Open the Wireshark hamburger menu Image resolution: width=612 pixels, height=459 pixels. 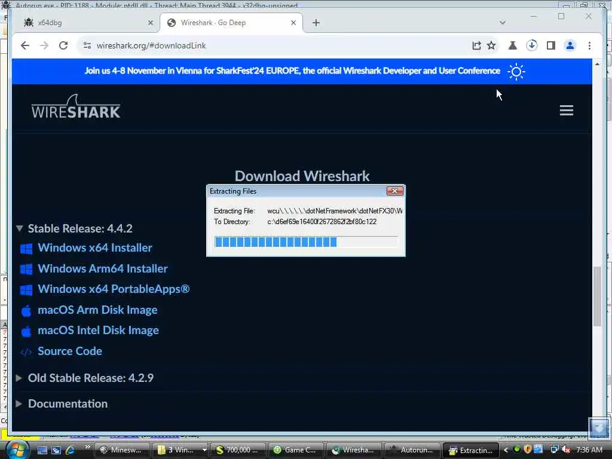(x=567, y=110)
